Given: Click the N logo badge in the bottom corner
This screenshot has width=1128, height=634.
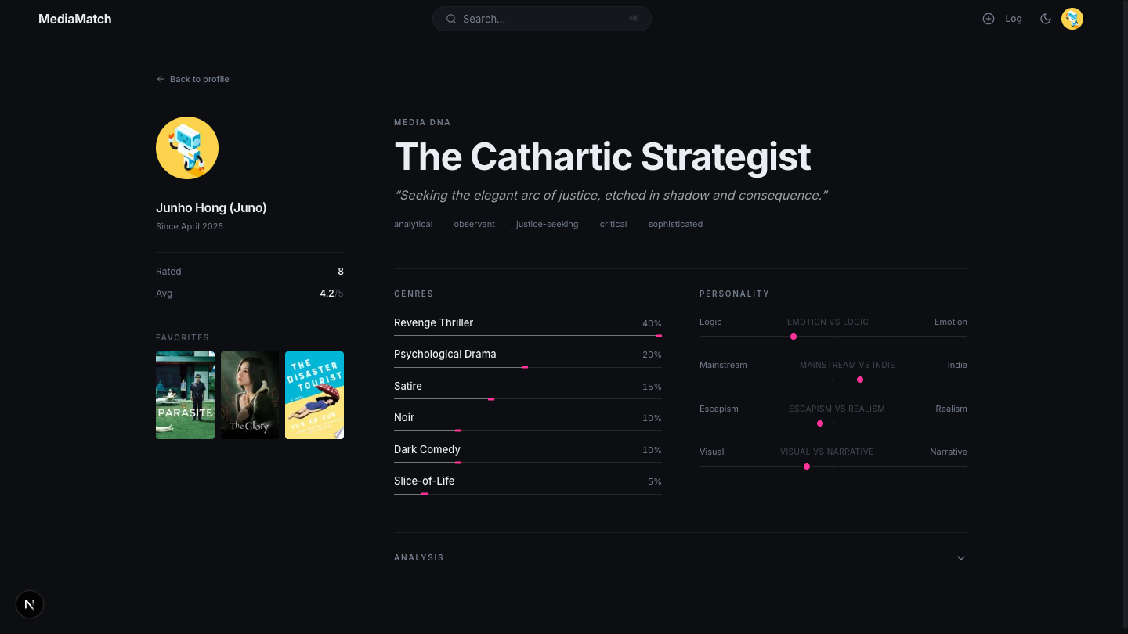Looking at the screenshot, I should tap(30, 604).
